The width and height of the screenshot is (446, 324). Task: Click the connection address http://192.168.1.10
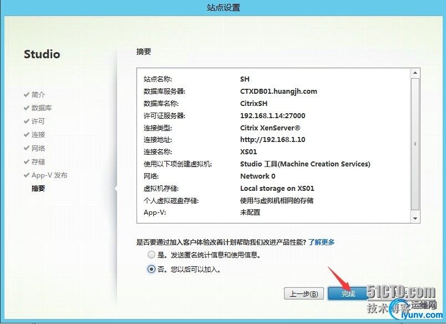272,140
